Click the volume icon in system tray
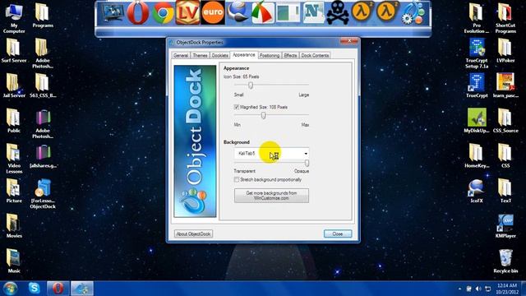The width and height of the screenshot is (526, 296). 478,289
